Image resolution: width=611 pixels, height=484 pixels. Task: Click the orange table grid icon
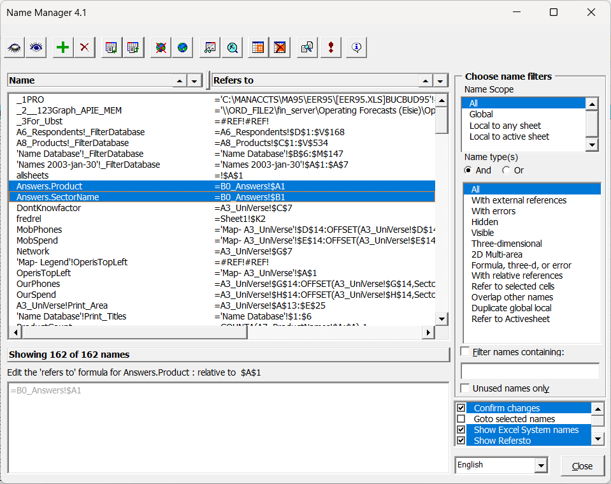click(x=258, y=48)
